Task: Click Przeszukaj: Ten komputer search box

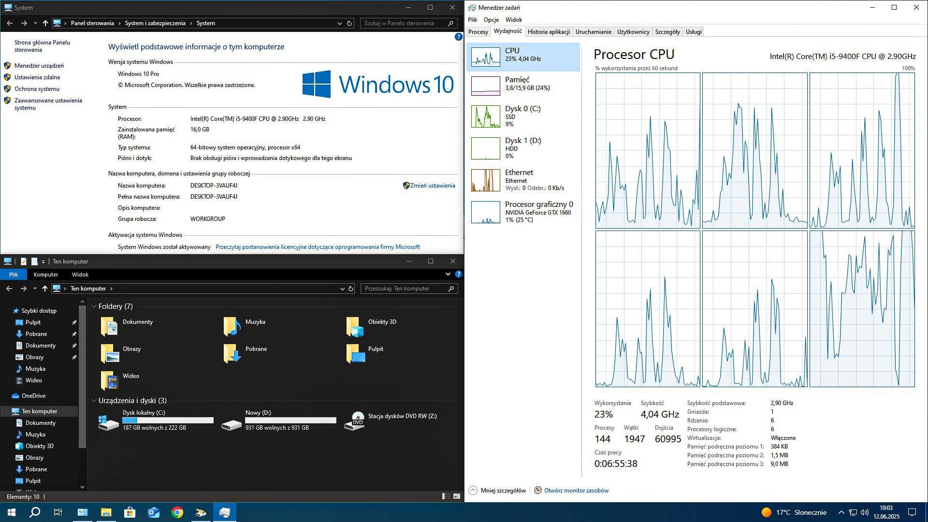Action: click(x=409, y=289)
